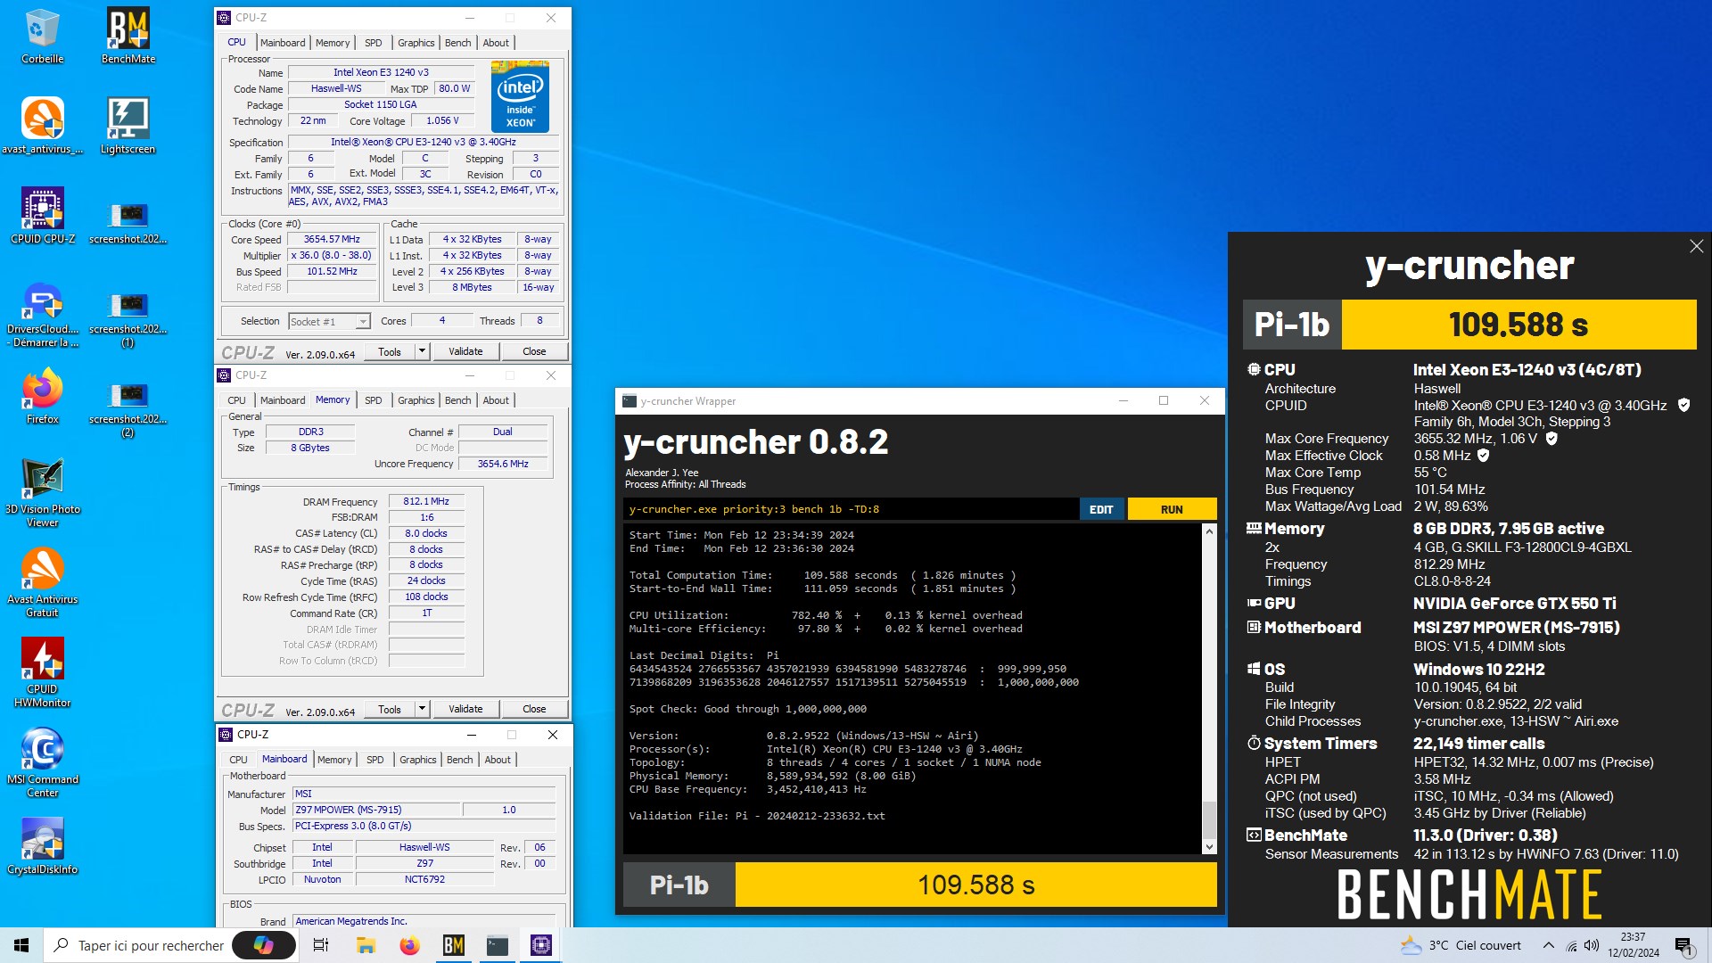Click the Firefox taskbar icon
The height and width of the screenshot is (963, 1712).
tap(409, 945)
